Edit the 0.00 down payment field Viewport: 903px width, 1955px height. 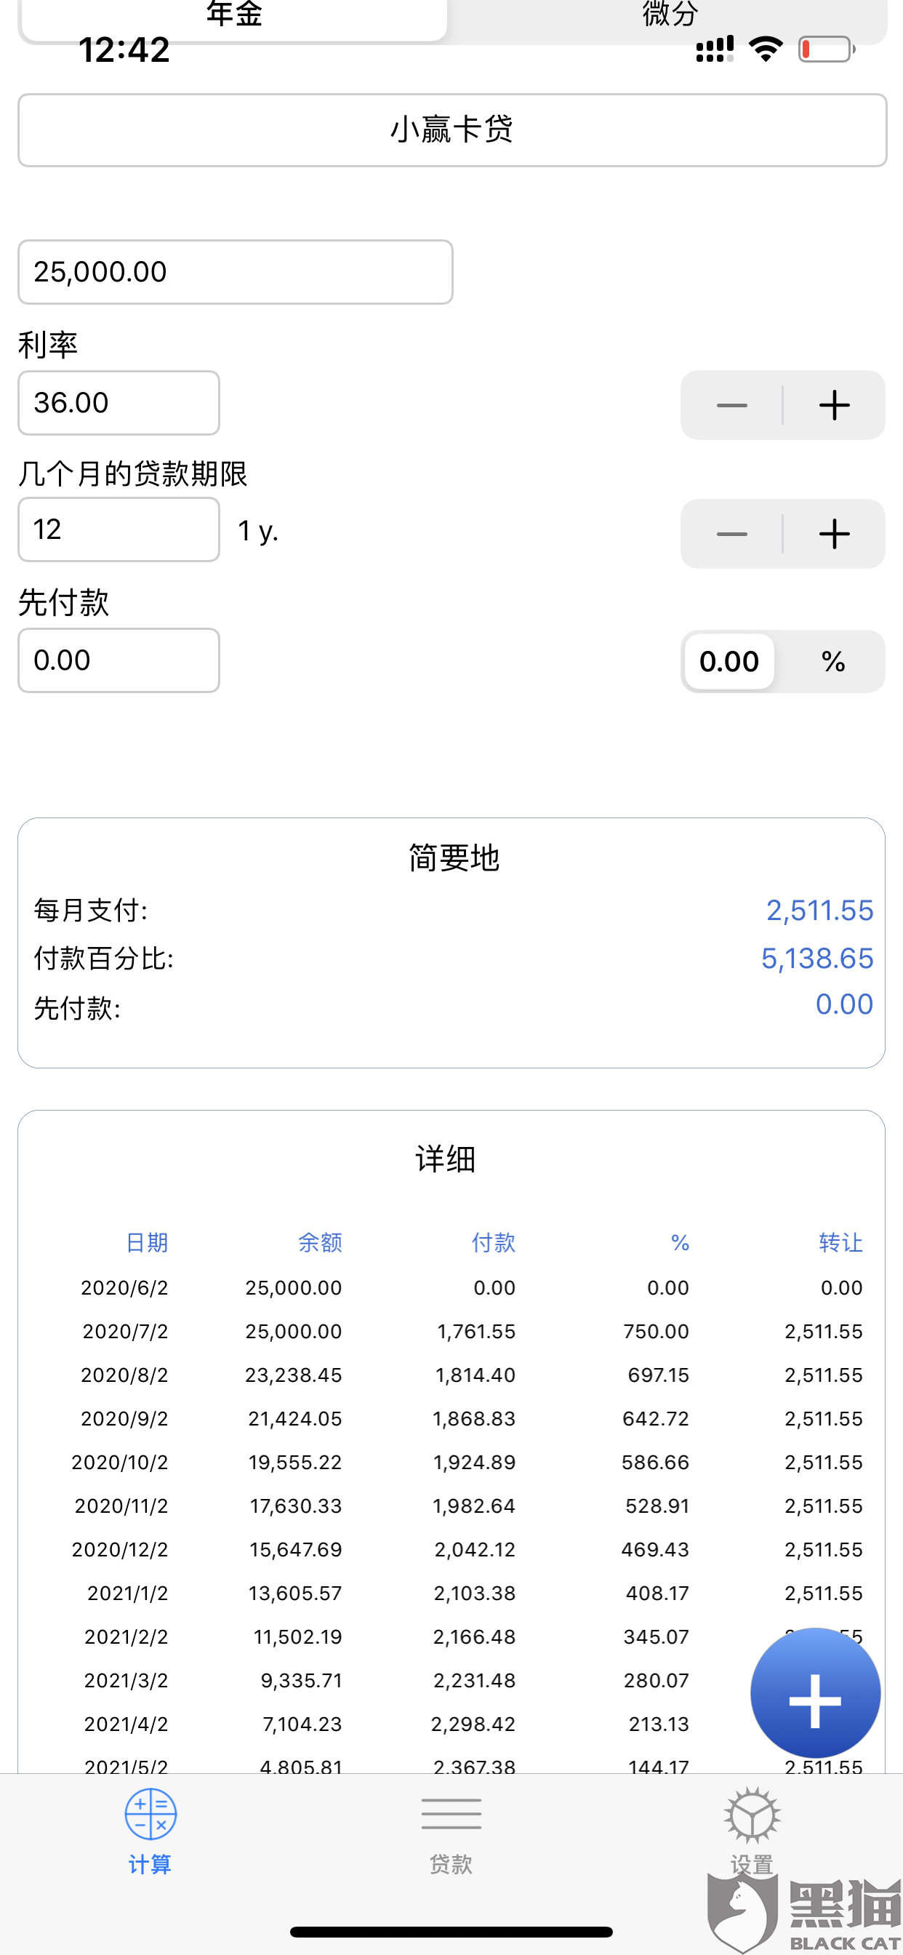(119, 660)
